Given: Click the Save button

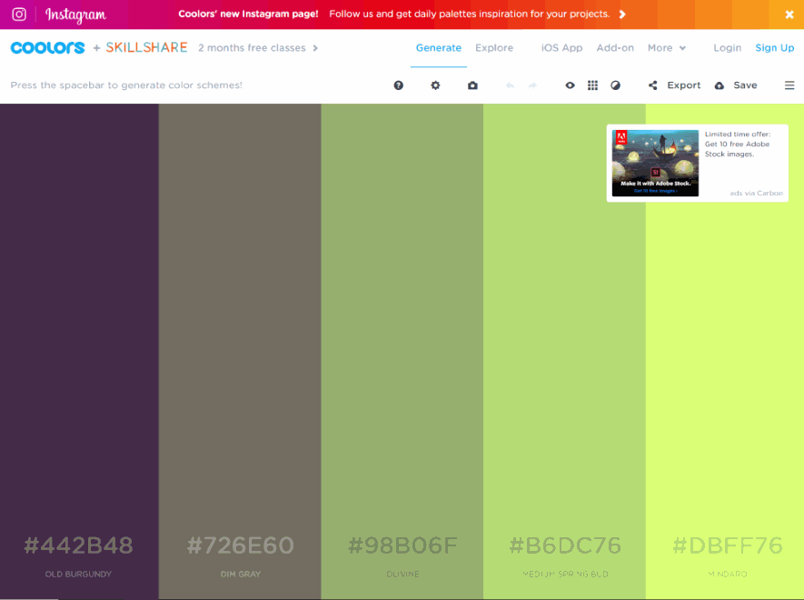Looking at the screenshot, I should coord(736,85).
